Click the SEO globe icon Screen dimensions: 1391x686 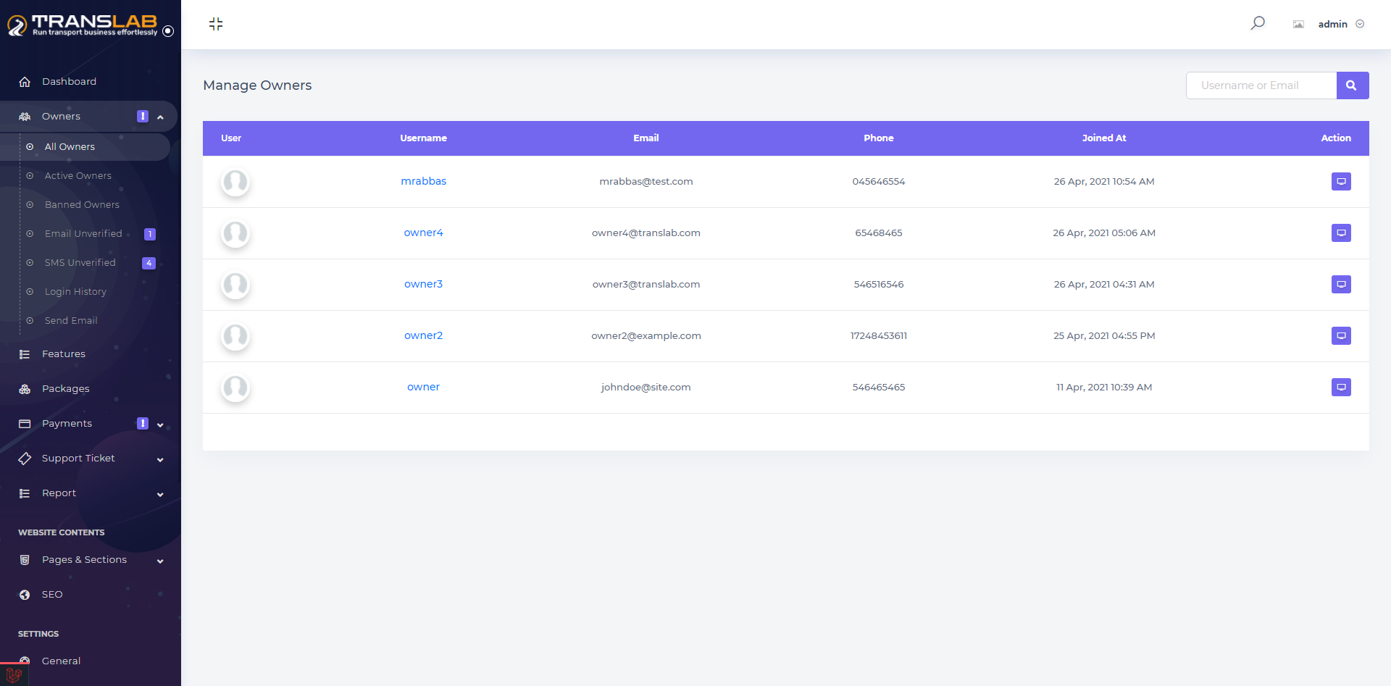pyautogui.click(x=25, y=595)
